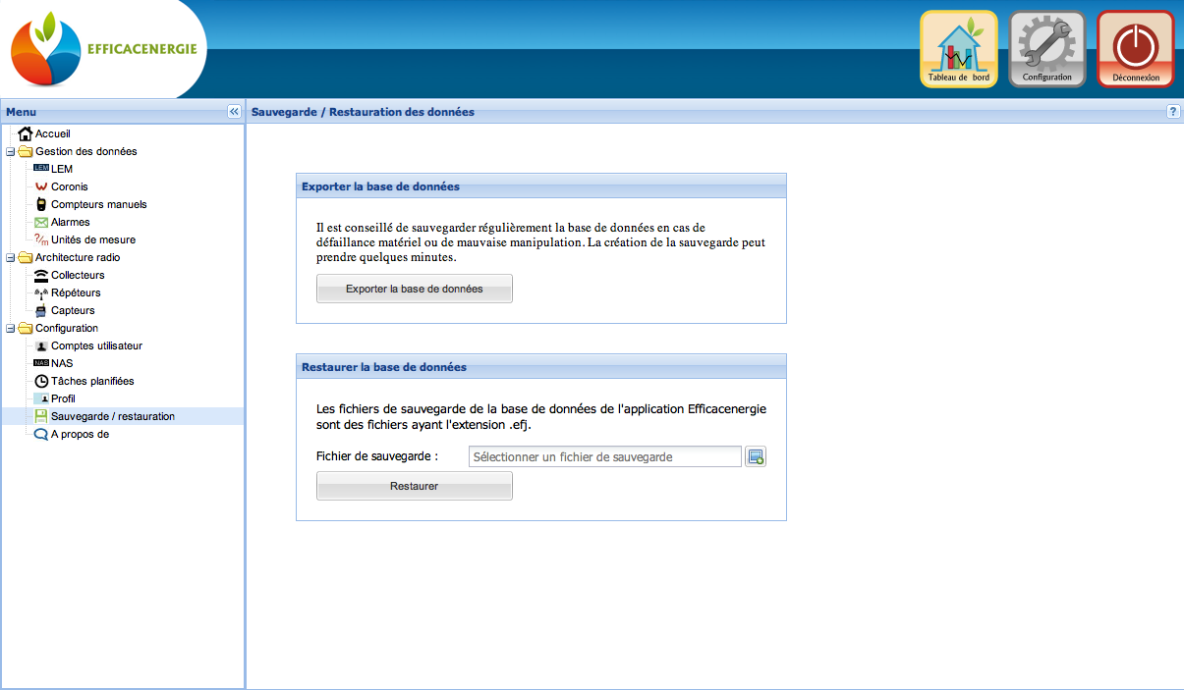Collapse the Menu panel with double-arrow icon
This screenshot has width=1184, height=690.
click(234, 112)
